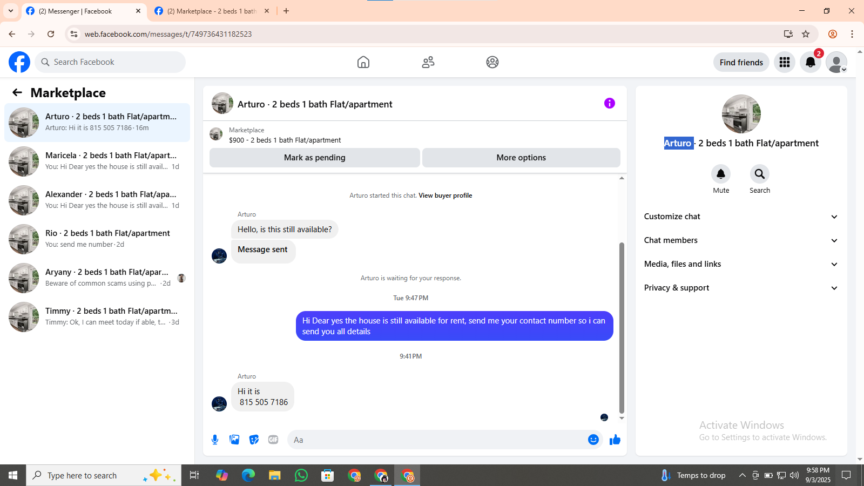864x486 pixels.
Task: Expand the Privacy & support section
Action: tap(741, 288)
